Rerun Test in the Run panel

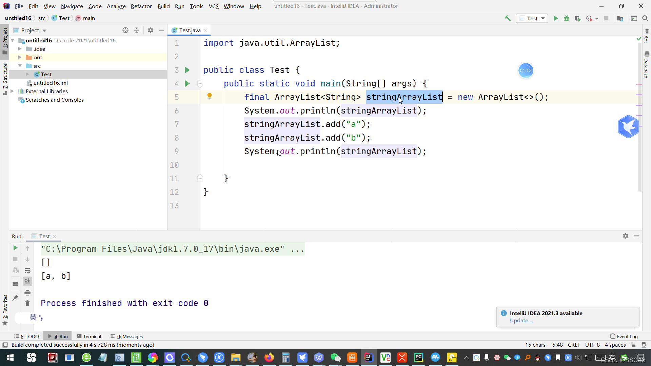15,248
